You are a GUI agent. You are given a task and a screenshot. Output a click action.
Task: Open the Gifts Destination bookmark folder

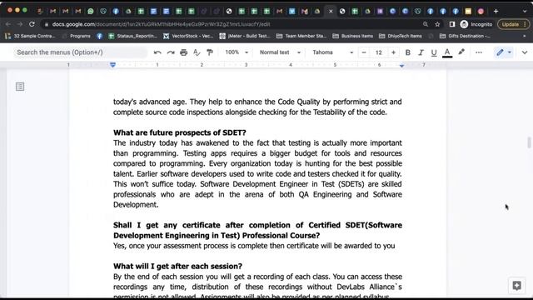click(x=465, y=36)
